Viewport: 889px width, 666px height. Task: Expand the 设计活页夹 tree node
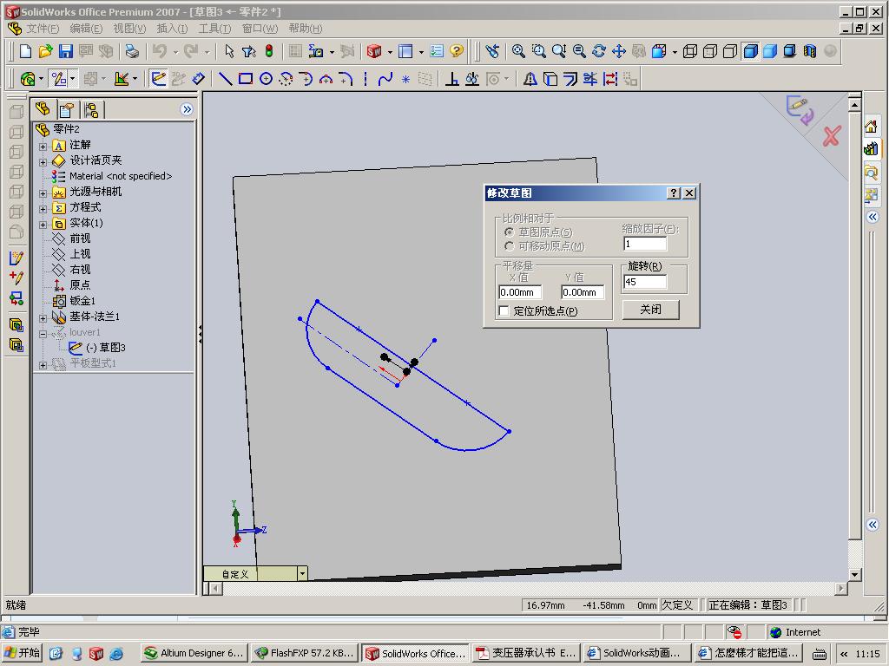[43, 162]
